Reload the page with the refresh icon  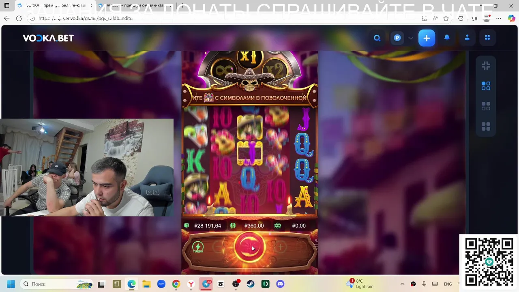click(x=19, y=18)
